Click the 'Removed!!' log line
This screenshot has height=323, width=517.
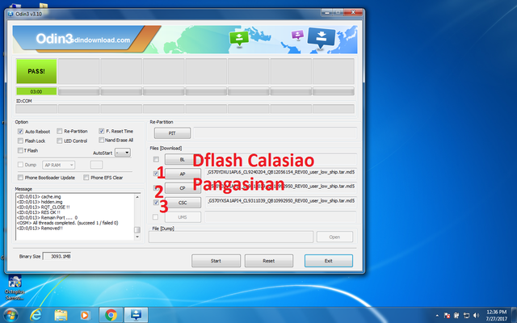(40, 228)
